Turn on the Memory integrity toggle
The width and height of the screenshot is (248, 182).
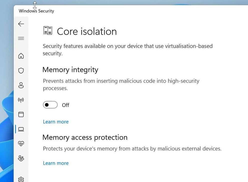(50, 105)
